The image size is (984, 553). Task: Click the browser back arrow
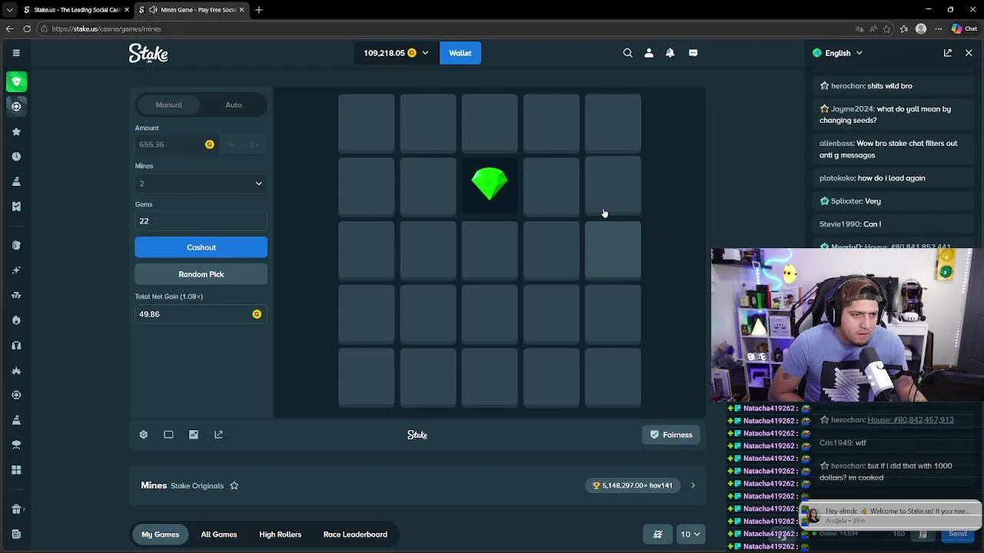point(9,29)
